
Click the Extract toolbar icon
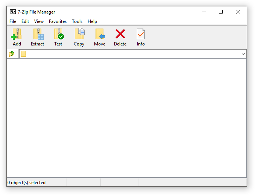click(38, 34)
